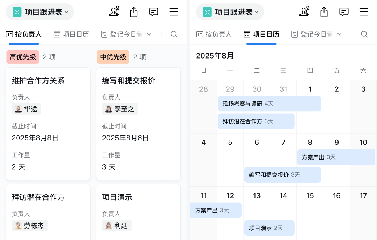Click the calendar icon beside 项目日历
Screen dimensions: 377x240
[x=56, y=34]
